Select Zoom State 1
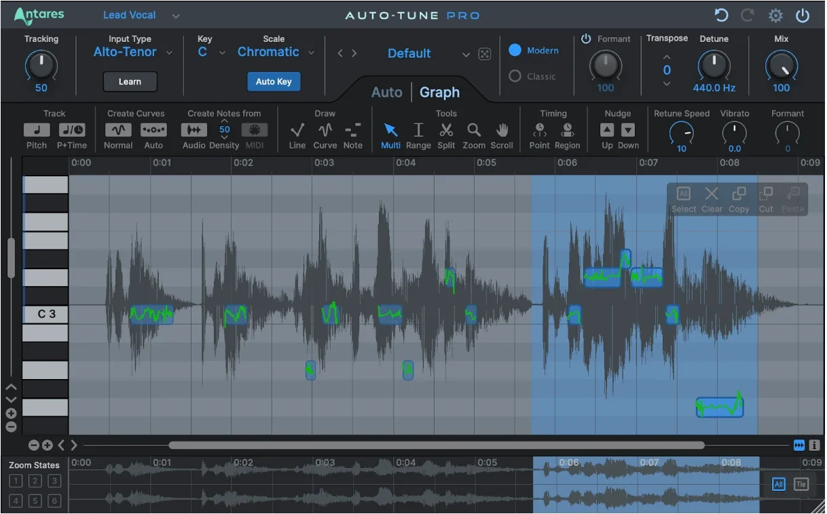The height and width of the screenshot is (514, 827). 16,481
